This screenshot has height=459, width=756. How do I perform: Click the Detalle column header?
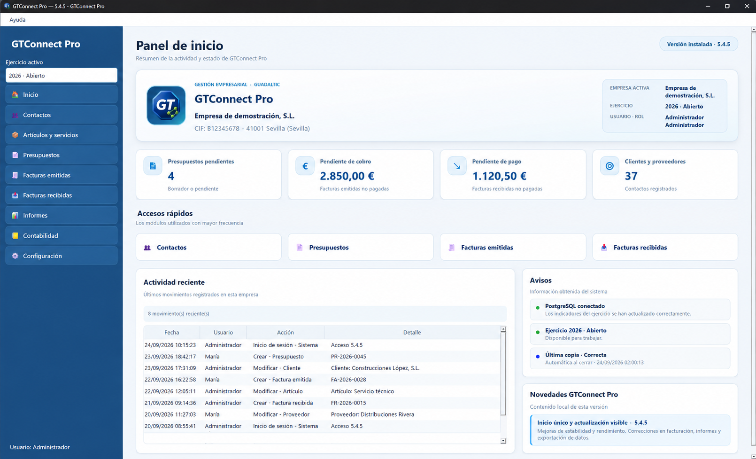click(412, 332)
